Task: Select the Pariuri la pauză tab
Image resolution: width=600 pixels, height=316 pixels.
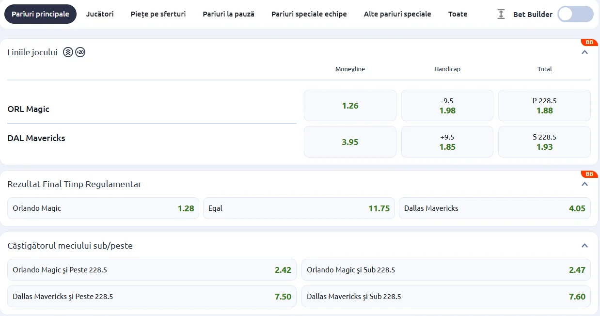Action: pyautogui.click(x=228, y=14)
